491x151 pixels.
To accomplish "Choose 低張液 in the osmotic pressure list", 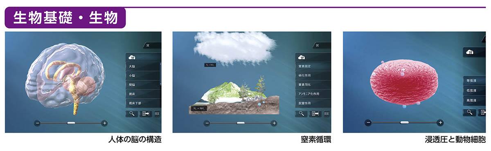I will (x=474, y=91).
